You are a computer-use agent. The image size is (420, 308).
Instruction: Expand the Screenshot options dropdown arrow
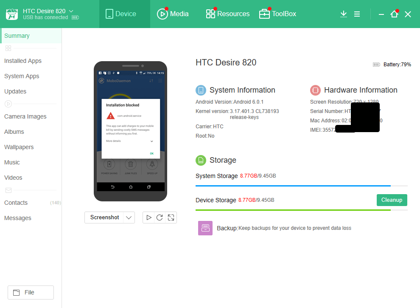pos(129,218)
